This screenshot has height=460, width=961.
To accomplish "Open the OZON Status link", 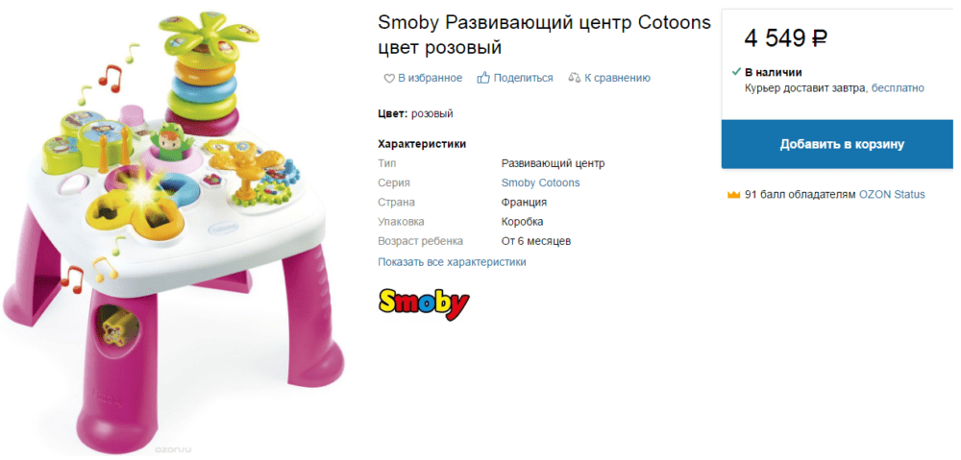I will pyautogui.click(x=892, y=195).
